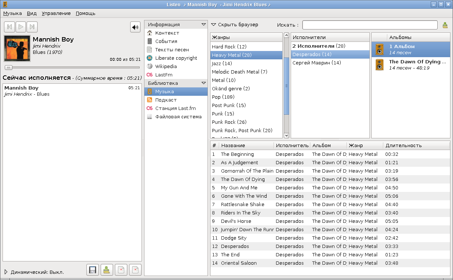Select 2 Исполнители (28) entry
The width and height of the screenshot is (453, 280).
[x=330, y=46]
